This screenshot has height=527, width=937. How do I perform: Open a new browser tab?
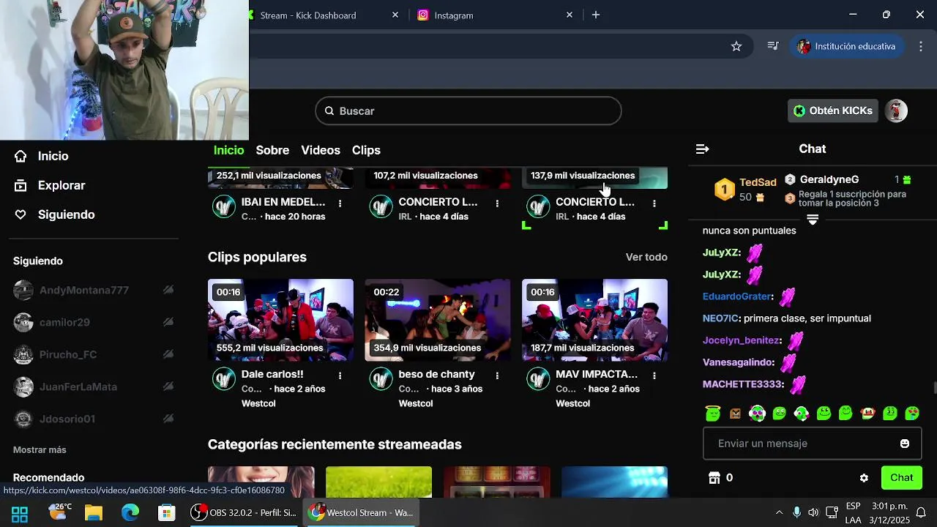(596, 15)
